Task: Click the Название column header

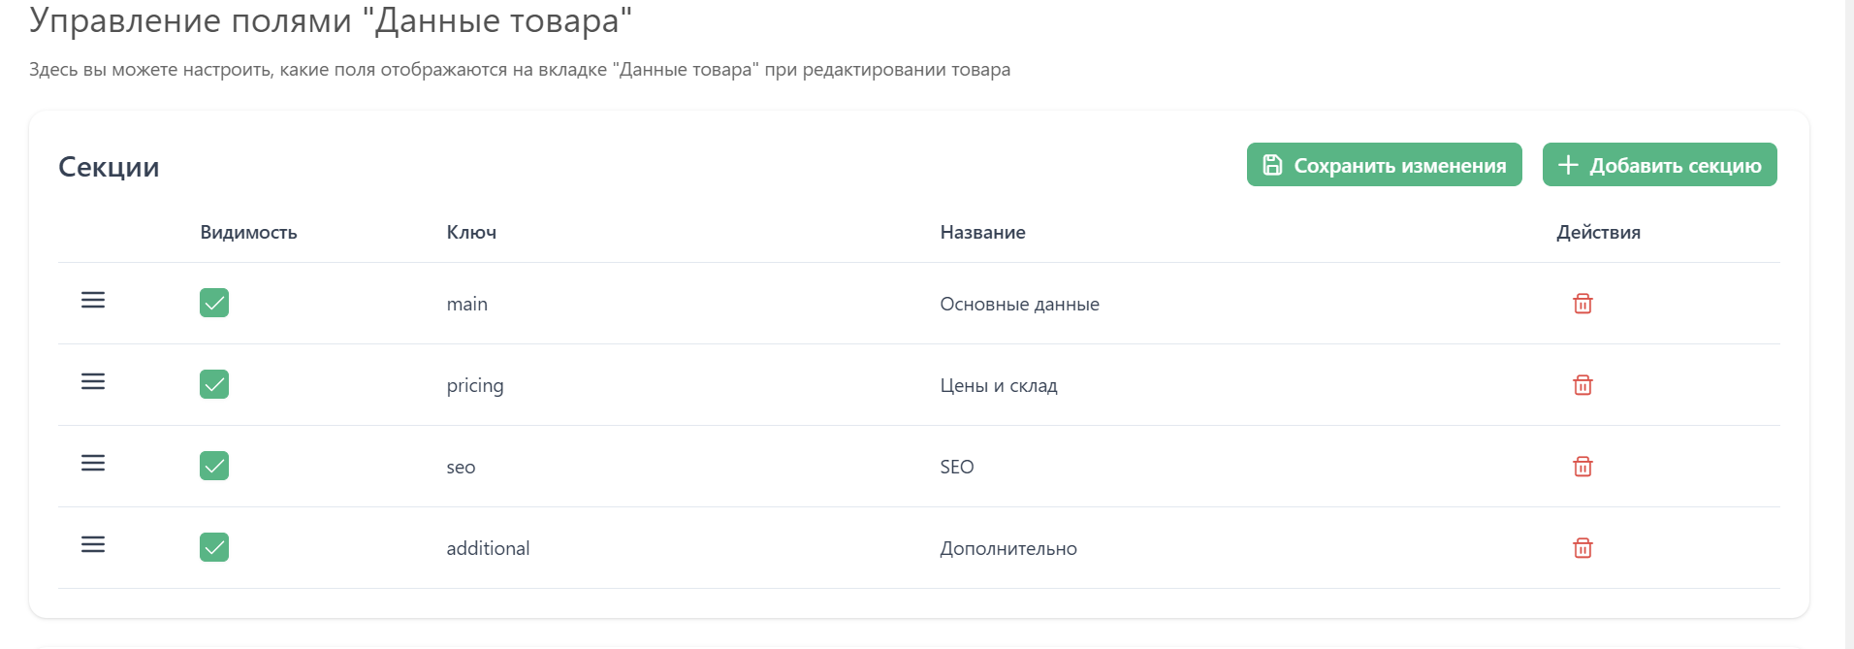Action: click(x=982, y=232)
